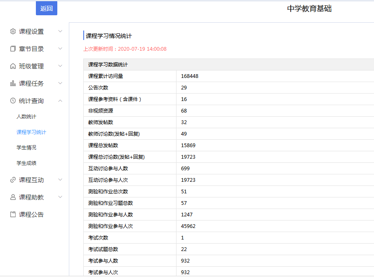Click the link icon beside 课程互动
Viewport: 374px width, 277px height.
[x=13, y=180]
